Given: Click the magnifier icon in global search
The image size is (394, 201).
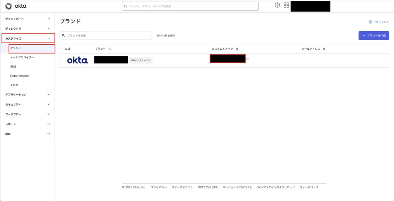Looking at the screenshot, I should click(x=126, y=6).
